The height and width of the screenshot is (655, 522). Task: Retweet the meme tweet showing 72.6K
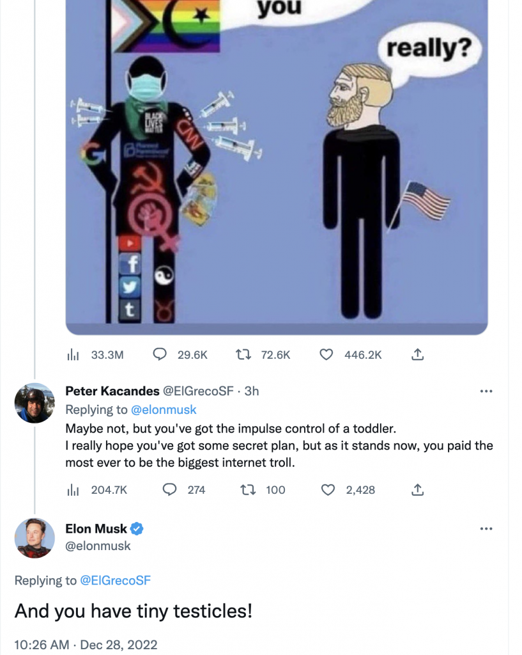(x=243, y=354)
